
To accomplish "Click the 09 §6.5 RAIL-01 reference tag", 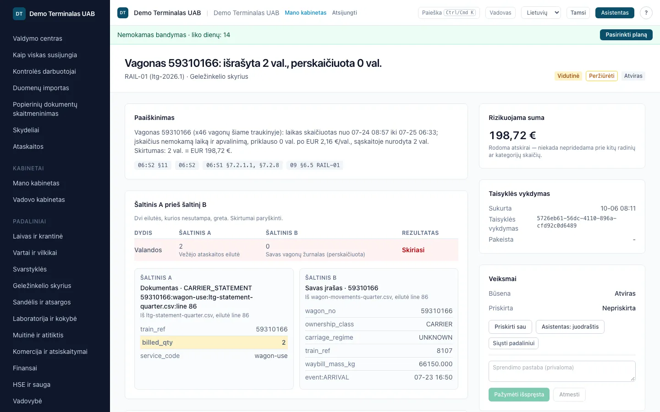I will tap(315, 165).
